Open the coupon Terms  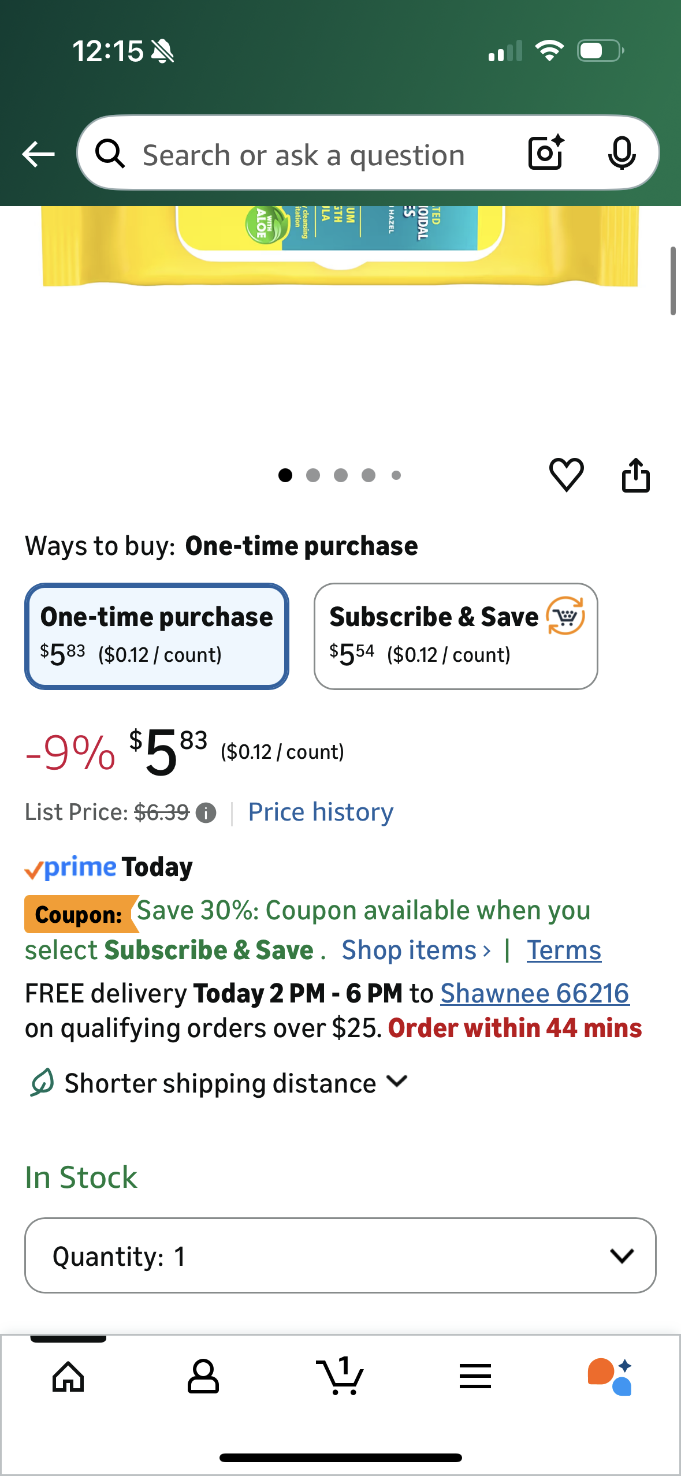click(563, 950)
